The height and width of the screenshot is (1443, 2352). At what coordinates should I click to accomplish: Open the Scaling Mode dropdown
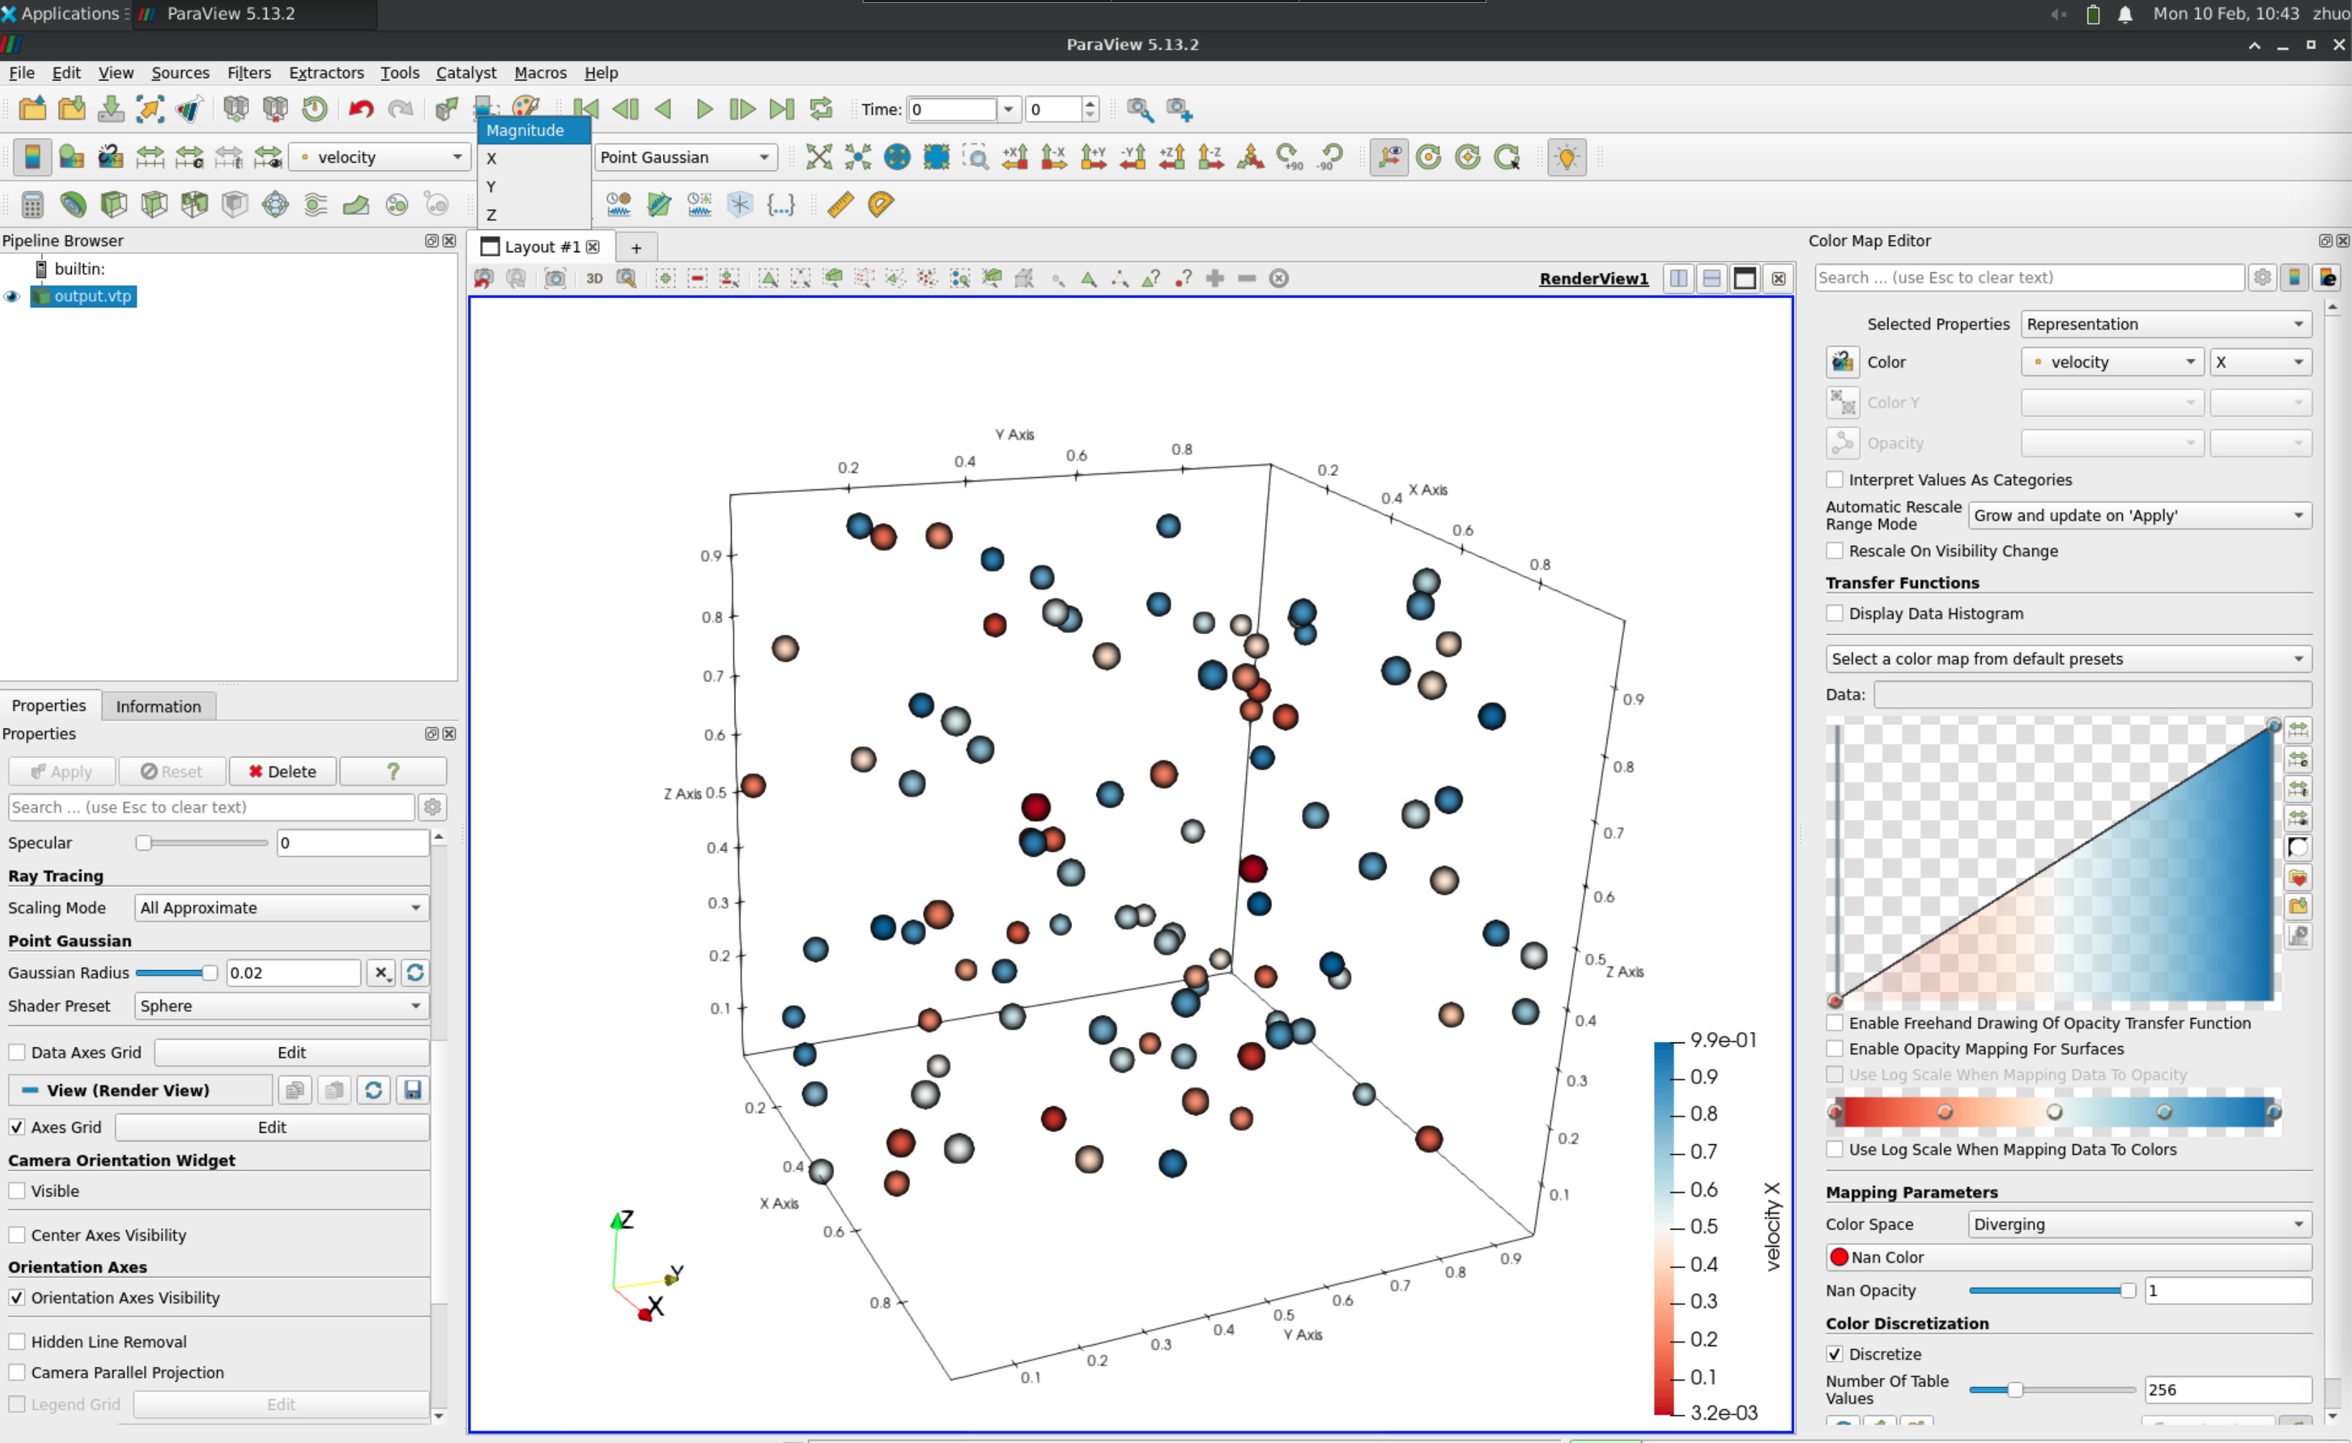(x=282, y=908)
